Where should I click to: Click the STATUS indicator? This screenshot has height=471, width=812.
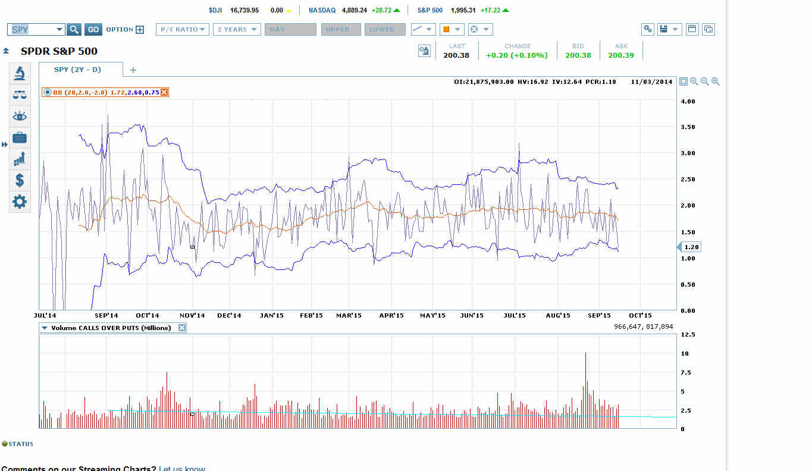[18, 444]
